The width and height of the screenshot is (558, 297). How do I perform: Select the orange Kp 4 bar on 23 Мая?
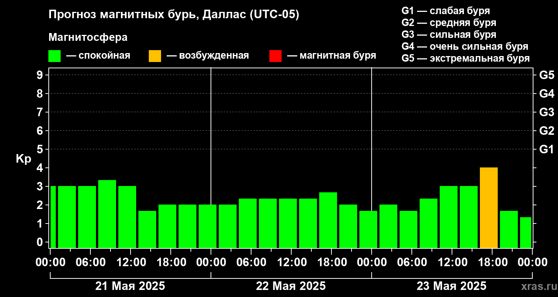tap(489, 208)
